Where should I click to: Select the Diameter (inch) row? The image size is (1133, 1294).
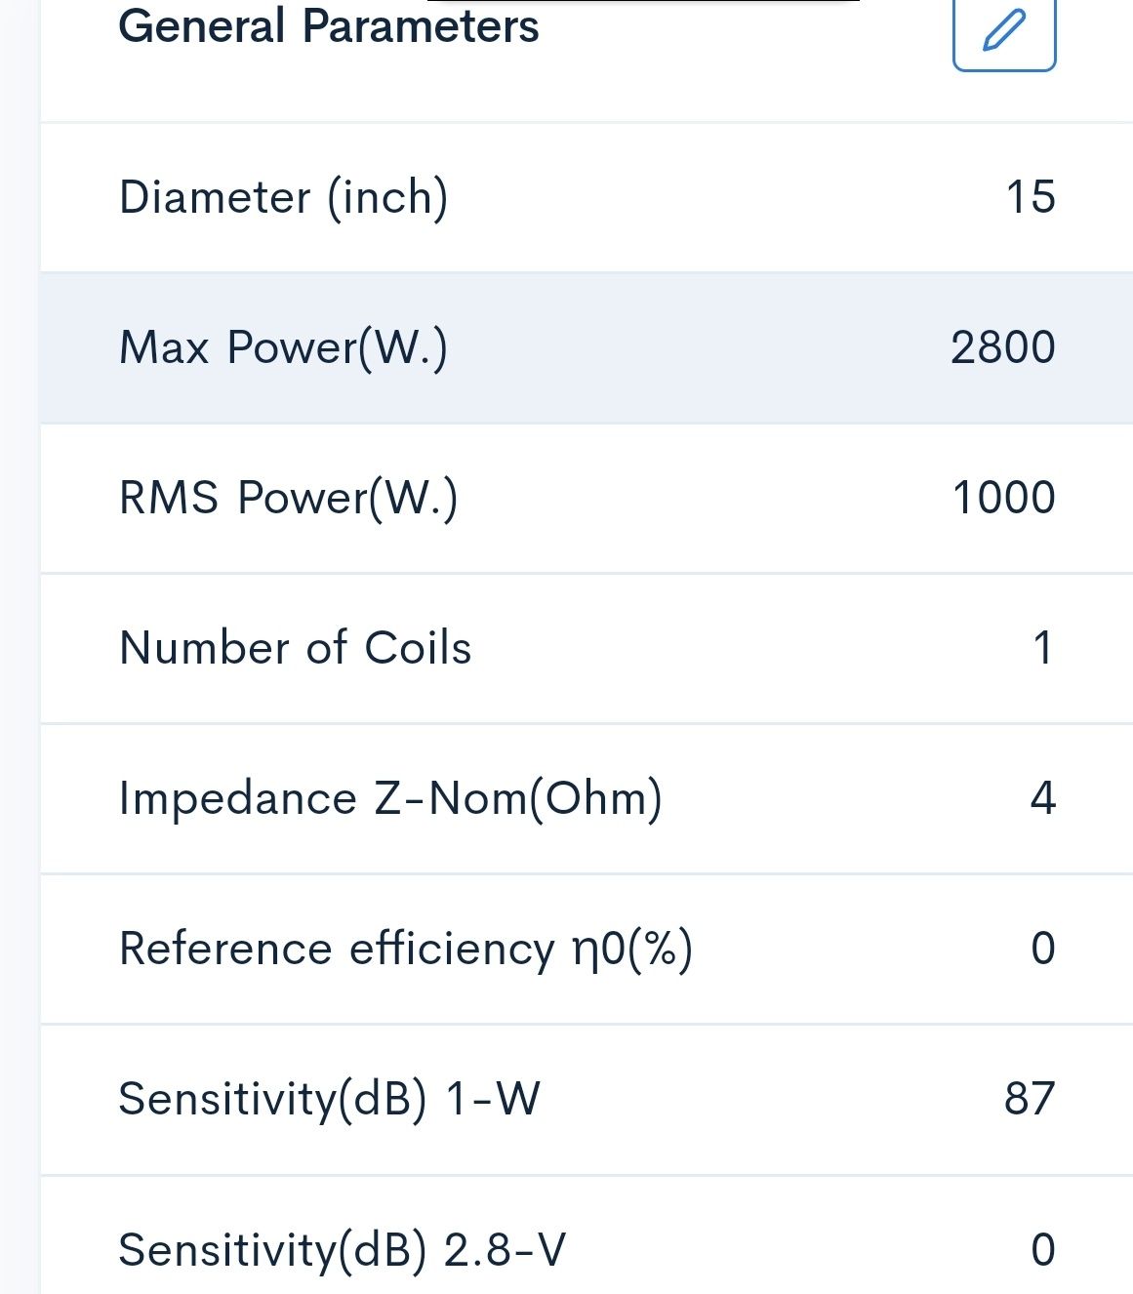pos(586,197)
